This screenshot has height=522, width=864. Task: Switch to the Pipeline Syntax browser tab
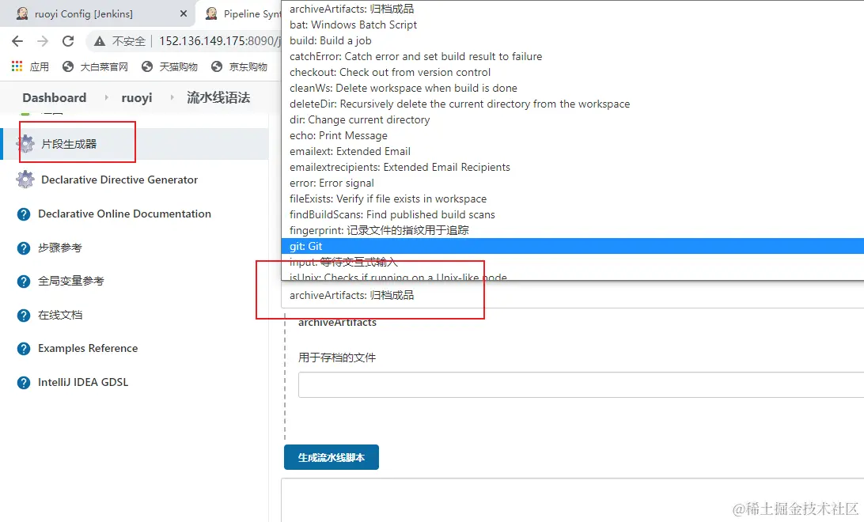(x=242, y=13)
